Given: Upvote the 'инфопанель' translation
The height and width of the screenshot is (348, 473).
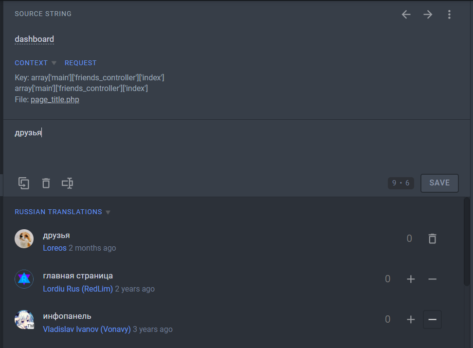Looking at the screenshot, I should tap(411, 319).
